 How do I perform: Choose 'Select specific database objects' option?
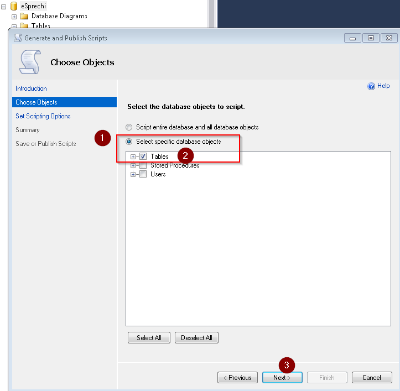(x=129, y=142)
